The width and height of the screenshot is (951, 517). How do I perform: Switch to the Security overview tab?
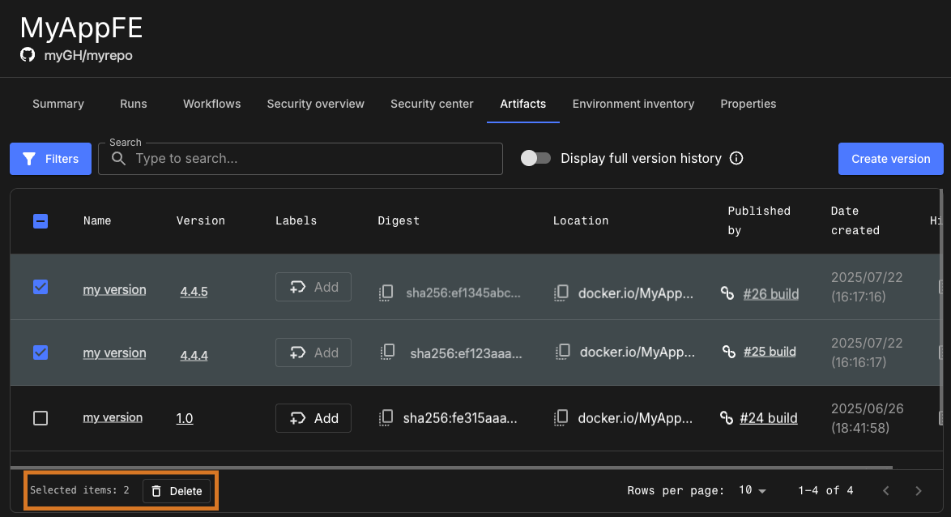click(315, 104)
